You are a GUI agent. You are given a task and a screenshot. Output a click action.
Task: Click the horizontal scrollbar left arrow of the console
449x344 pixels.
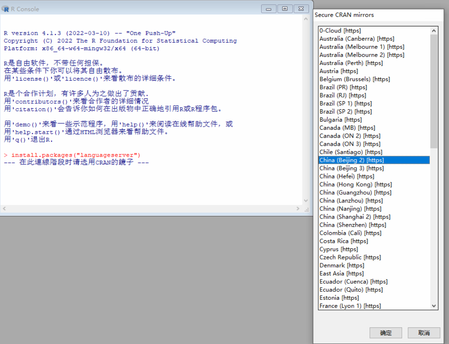pyautogui.click(x=4, y=208)
